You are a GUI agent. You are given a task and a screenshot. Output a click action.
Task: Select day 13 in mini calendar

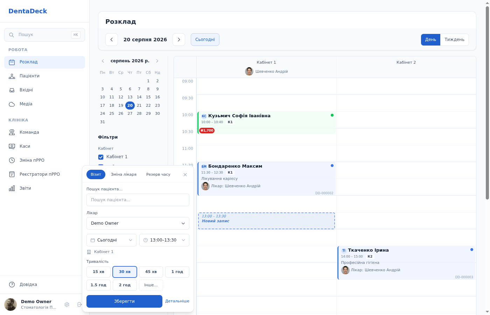tap(130, 97)
